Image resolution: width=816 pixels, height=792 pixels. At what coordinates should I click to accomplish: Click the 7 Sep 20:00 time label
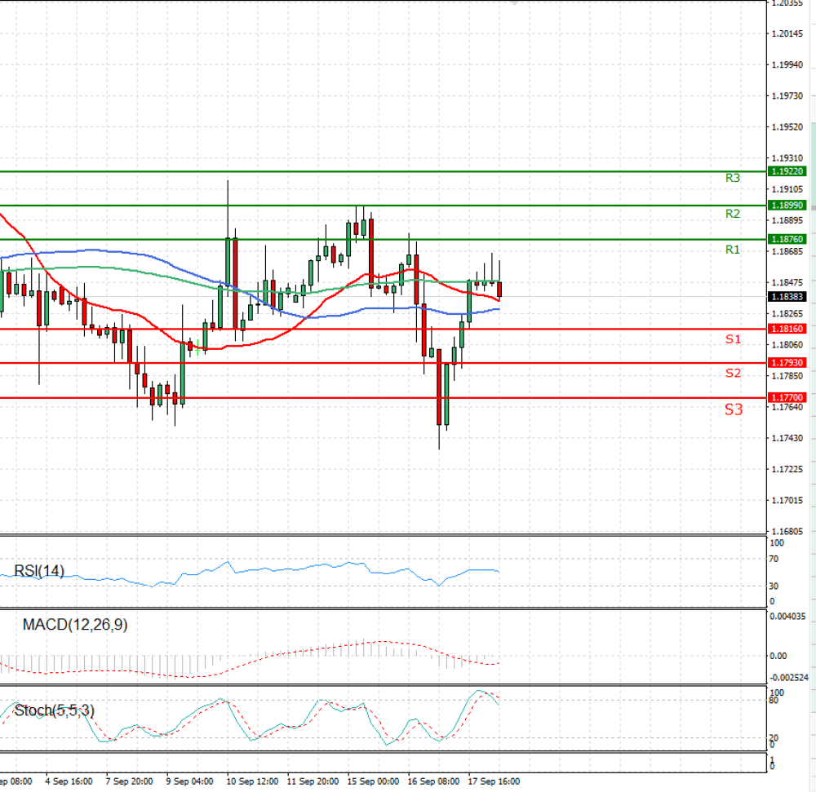[129, 781]
